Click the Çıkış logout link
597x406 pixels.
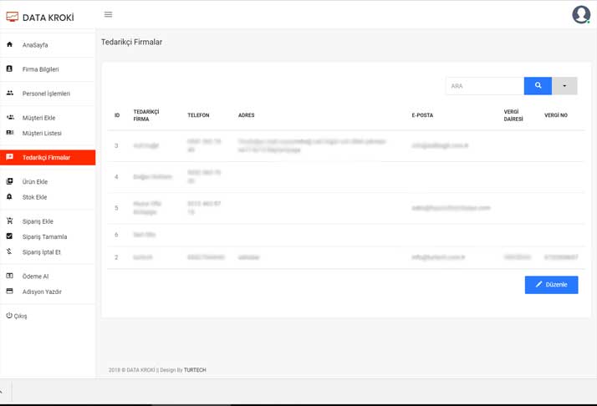17,317
